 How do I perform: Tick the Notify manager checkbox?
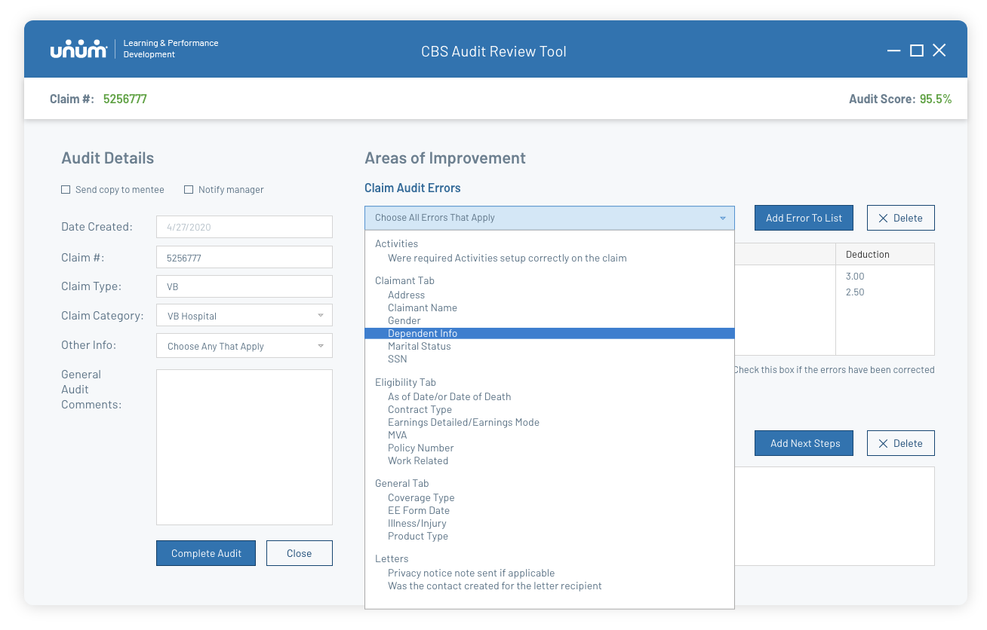point(189,190)
